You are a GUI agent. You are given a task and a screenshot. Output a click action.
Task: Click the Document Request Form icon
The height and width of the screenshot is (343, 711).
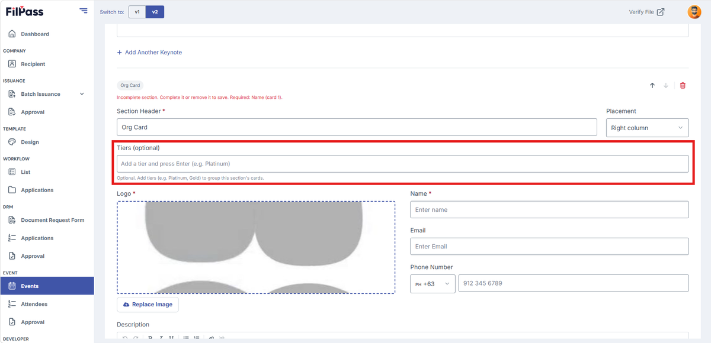(12, 220)
